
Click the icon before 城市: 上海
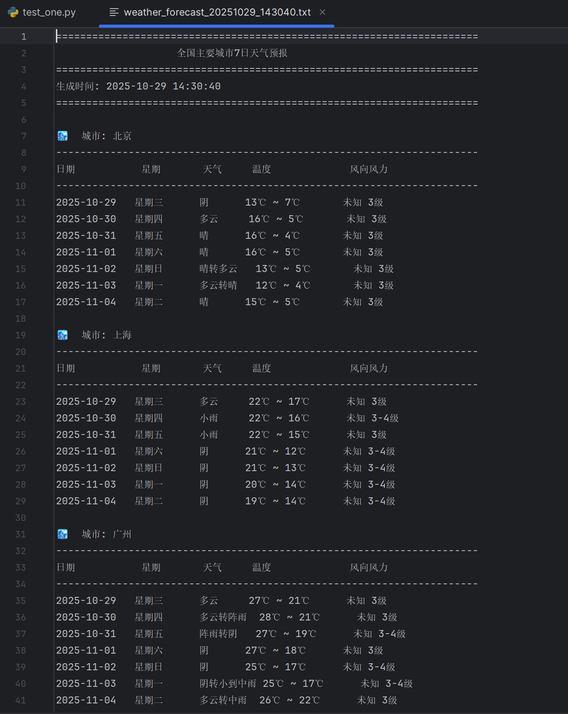point(62,335)
